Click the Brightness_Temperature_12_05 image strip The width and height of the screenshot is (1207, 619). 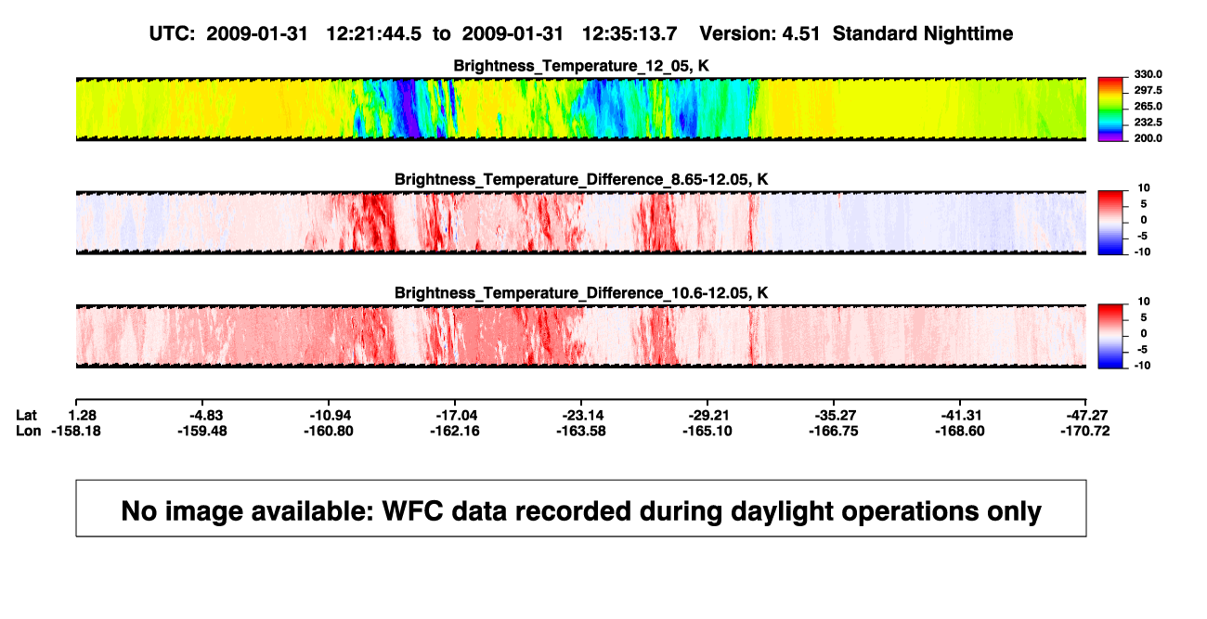pos(580,109)
